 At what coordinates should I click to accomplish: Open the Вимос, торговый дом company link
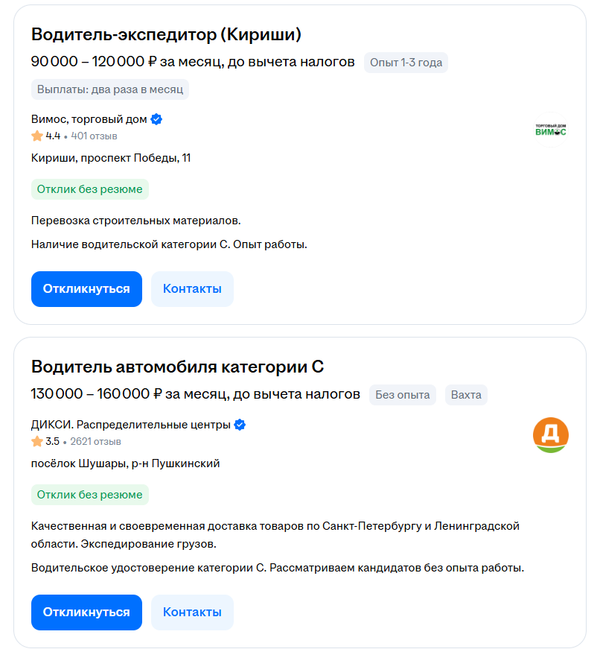click(89, 119)
